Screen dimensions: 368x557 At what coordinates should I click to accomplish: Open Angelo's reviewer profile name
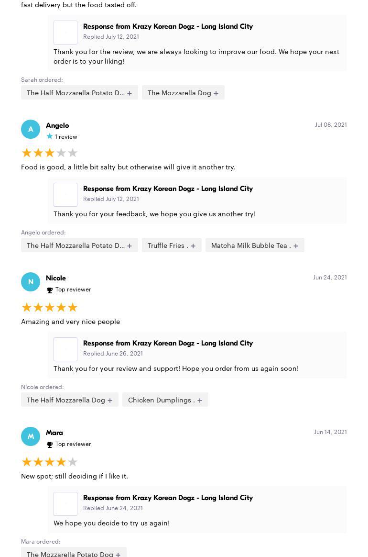(x=57, y=125)
